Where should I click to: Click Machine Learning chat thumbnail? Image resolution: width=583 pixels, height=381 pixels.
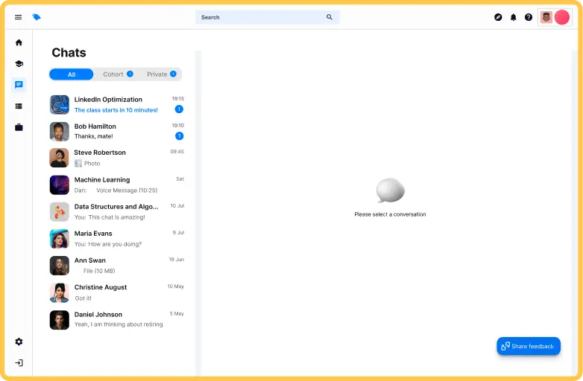60,185
